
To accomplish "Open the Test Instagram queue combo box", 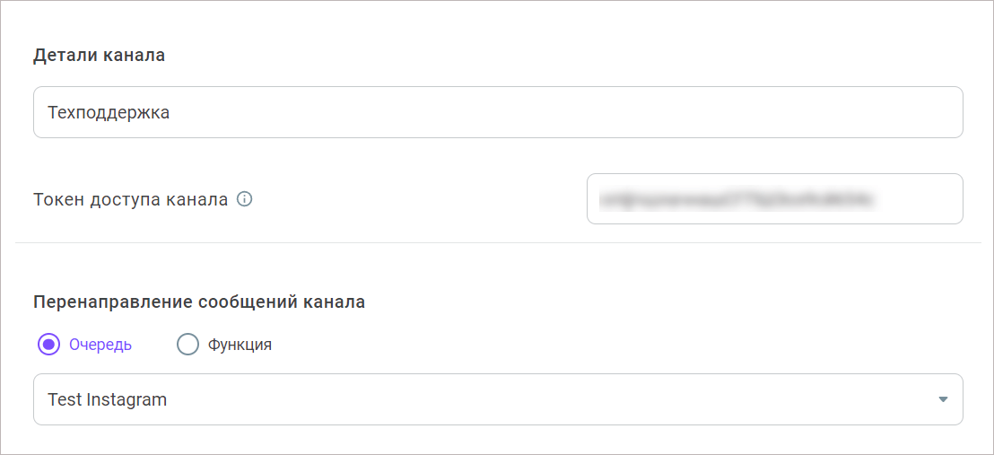I will click(498, 399).
